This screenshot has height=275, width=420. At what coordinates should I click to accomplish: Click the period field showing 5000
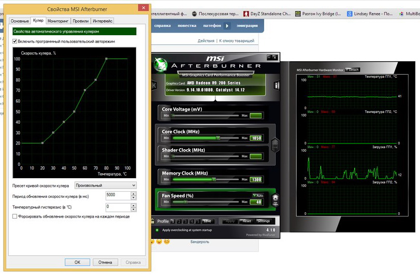[x=118, y=196]
